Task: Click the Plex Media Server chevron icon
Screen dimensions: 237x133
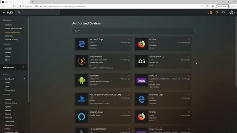Action: 81,61
